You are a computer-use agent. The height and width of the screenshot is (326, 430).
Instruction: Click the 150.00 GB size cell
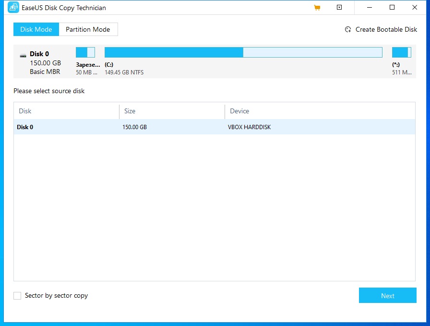tap(135, 127)
